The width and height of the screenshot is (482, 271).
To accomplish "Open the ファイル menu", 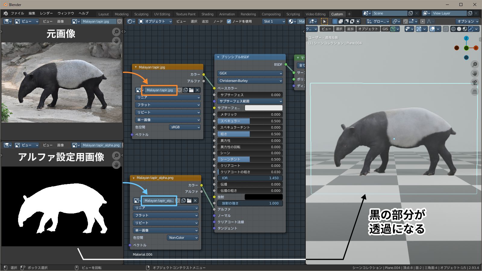I will (x=17, y=13).
